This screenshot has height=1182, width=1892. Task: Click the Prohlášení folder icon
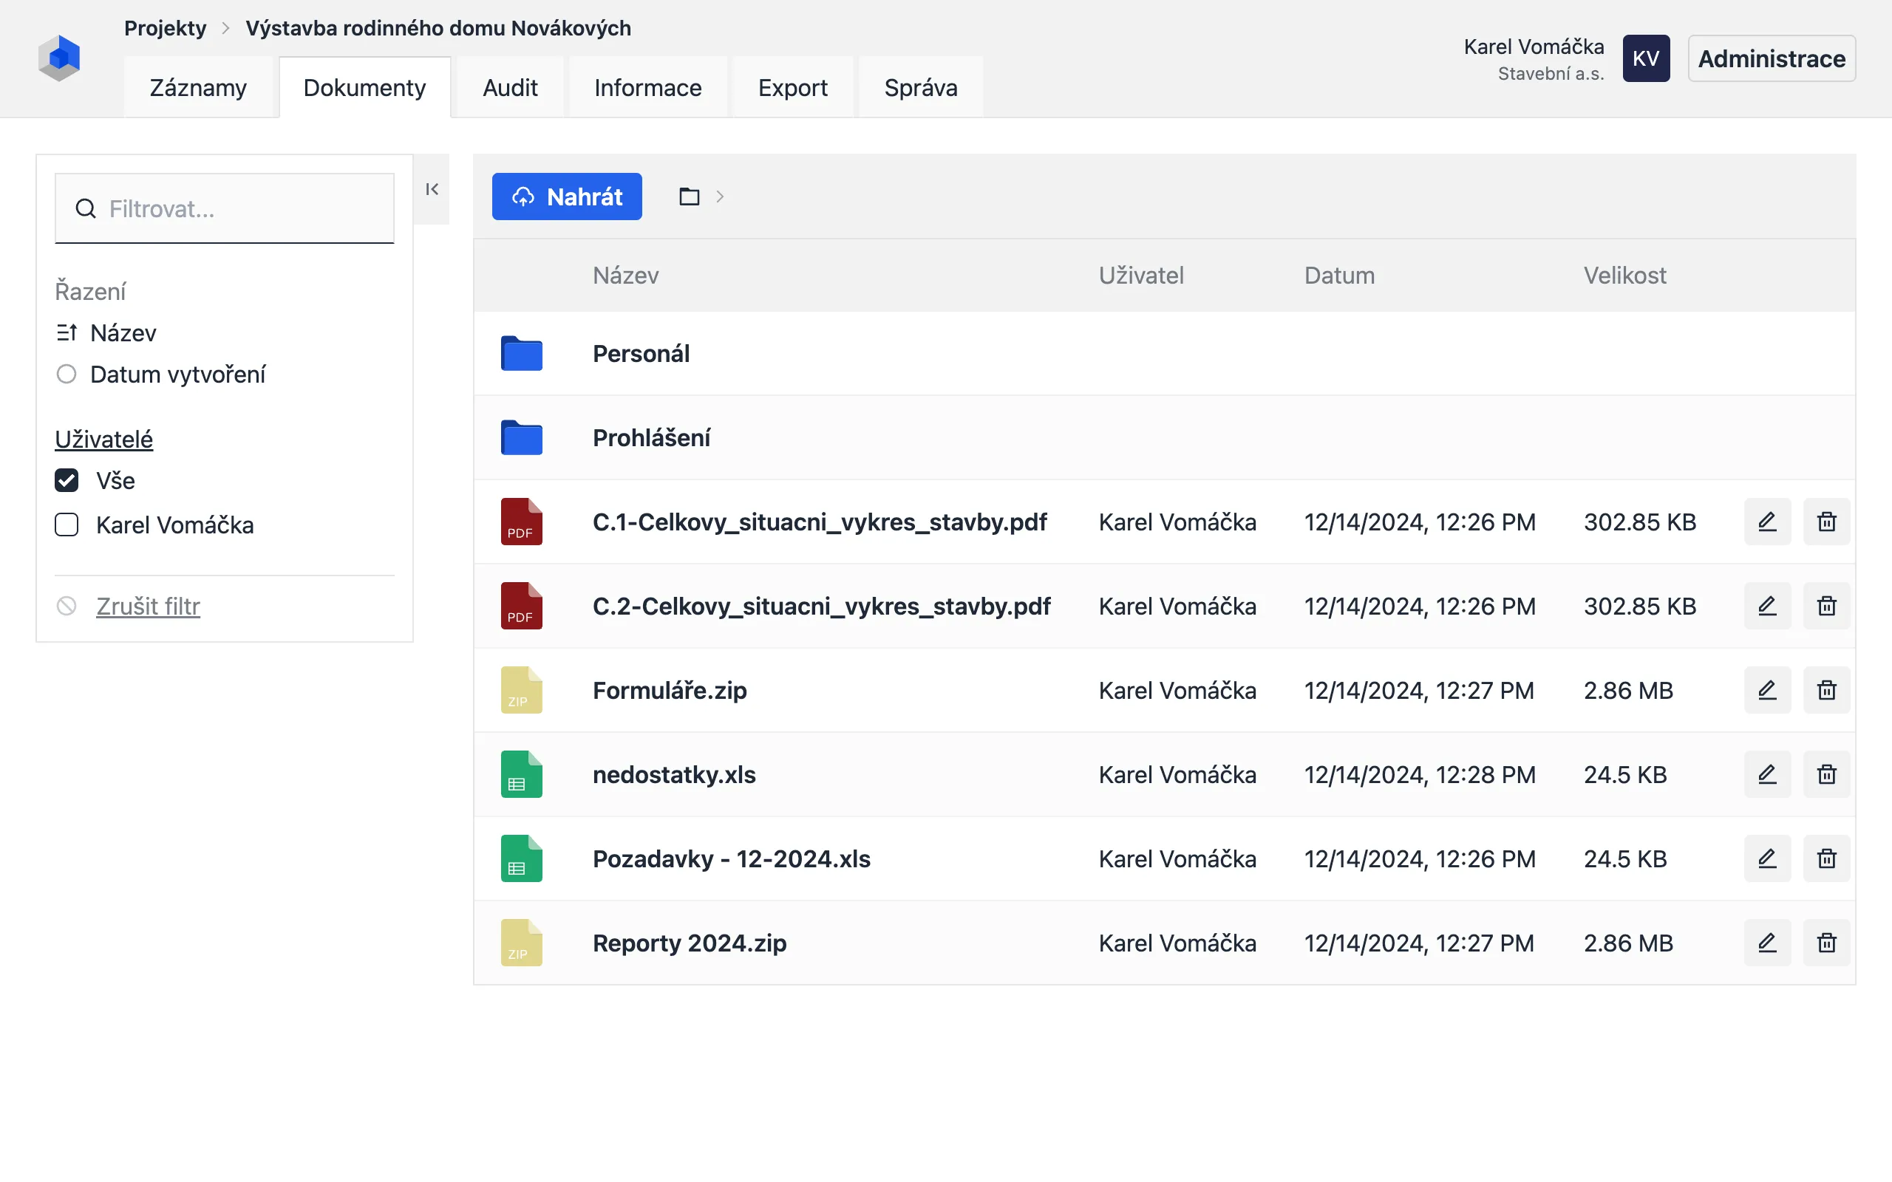(x=522, y=438)
